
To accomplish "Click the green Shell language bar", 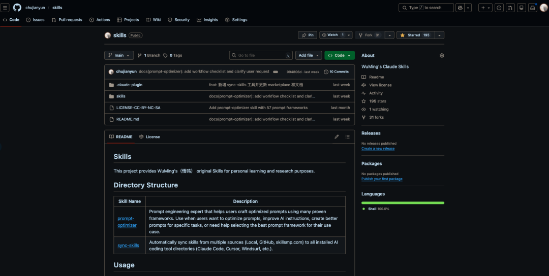I will (403, 202).
